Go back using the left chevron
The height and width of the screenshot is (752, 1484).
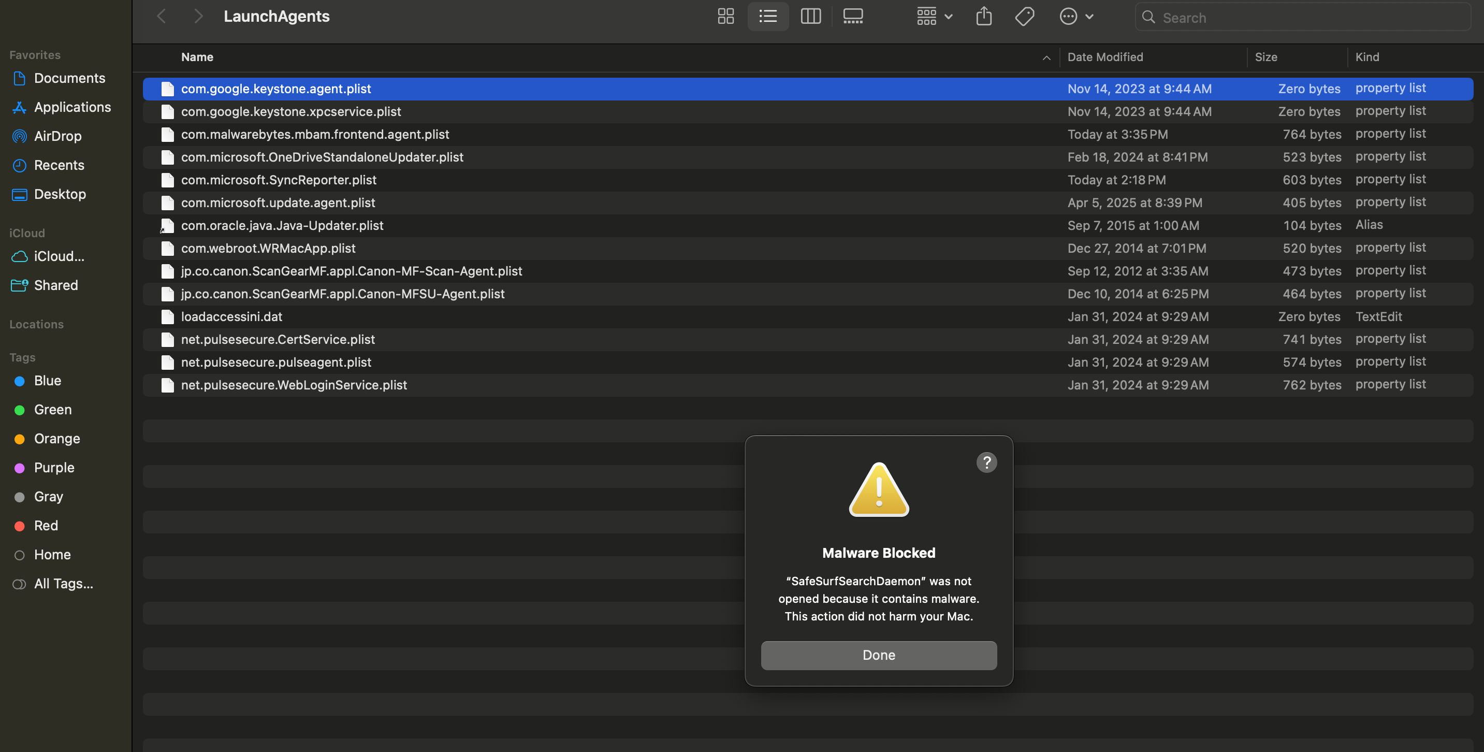click(162, 16)
